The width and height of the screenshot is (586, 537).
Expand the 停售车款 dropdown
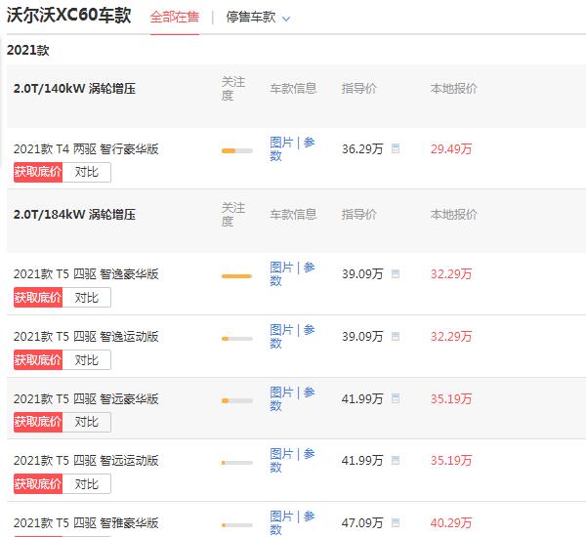pos(258,18)
